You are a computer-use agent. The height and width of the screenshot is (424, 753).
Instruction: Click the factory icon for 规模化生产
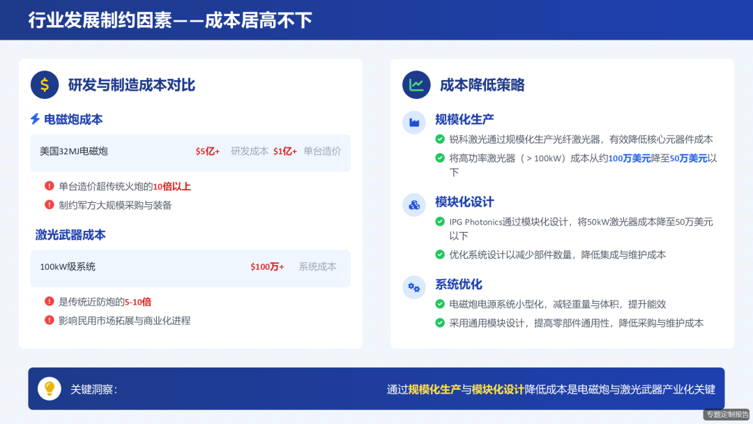click(x=414, y=122)
